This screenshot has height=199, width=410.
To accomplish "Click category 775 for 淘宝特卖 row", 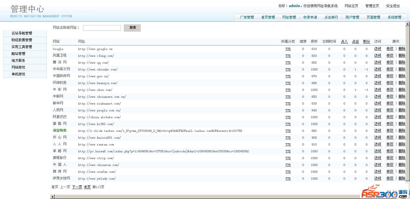I will (288, 131).
